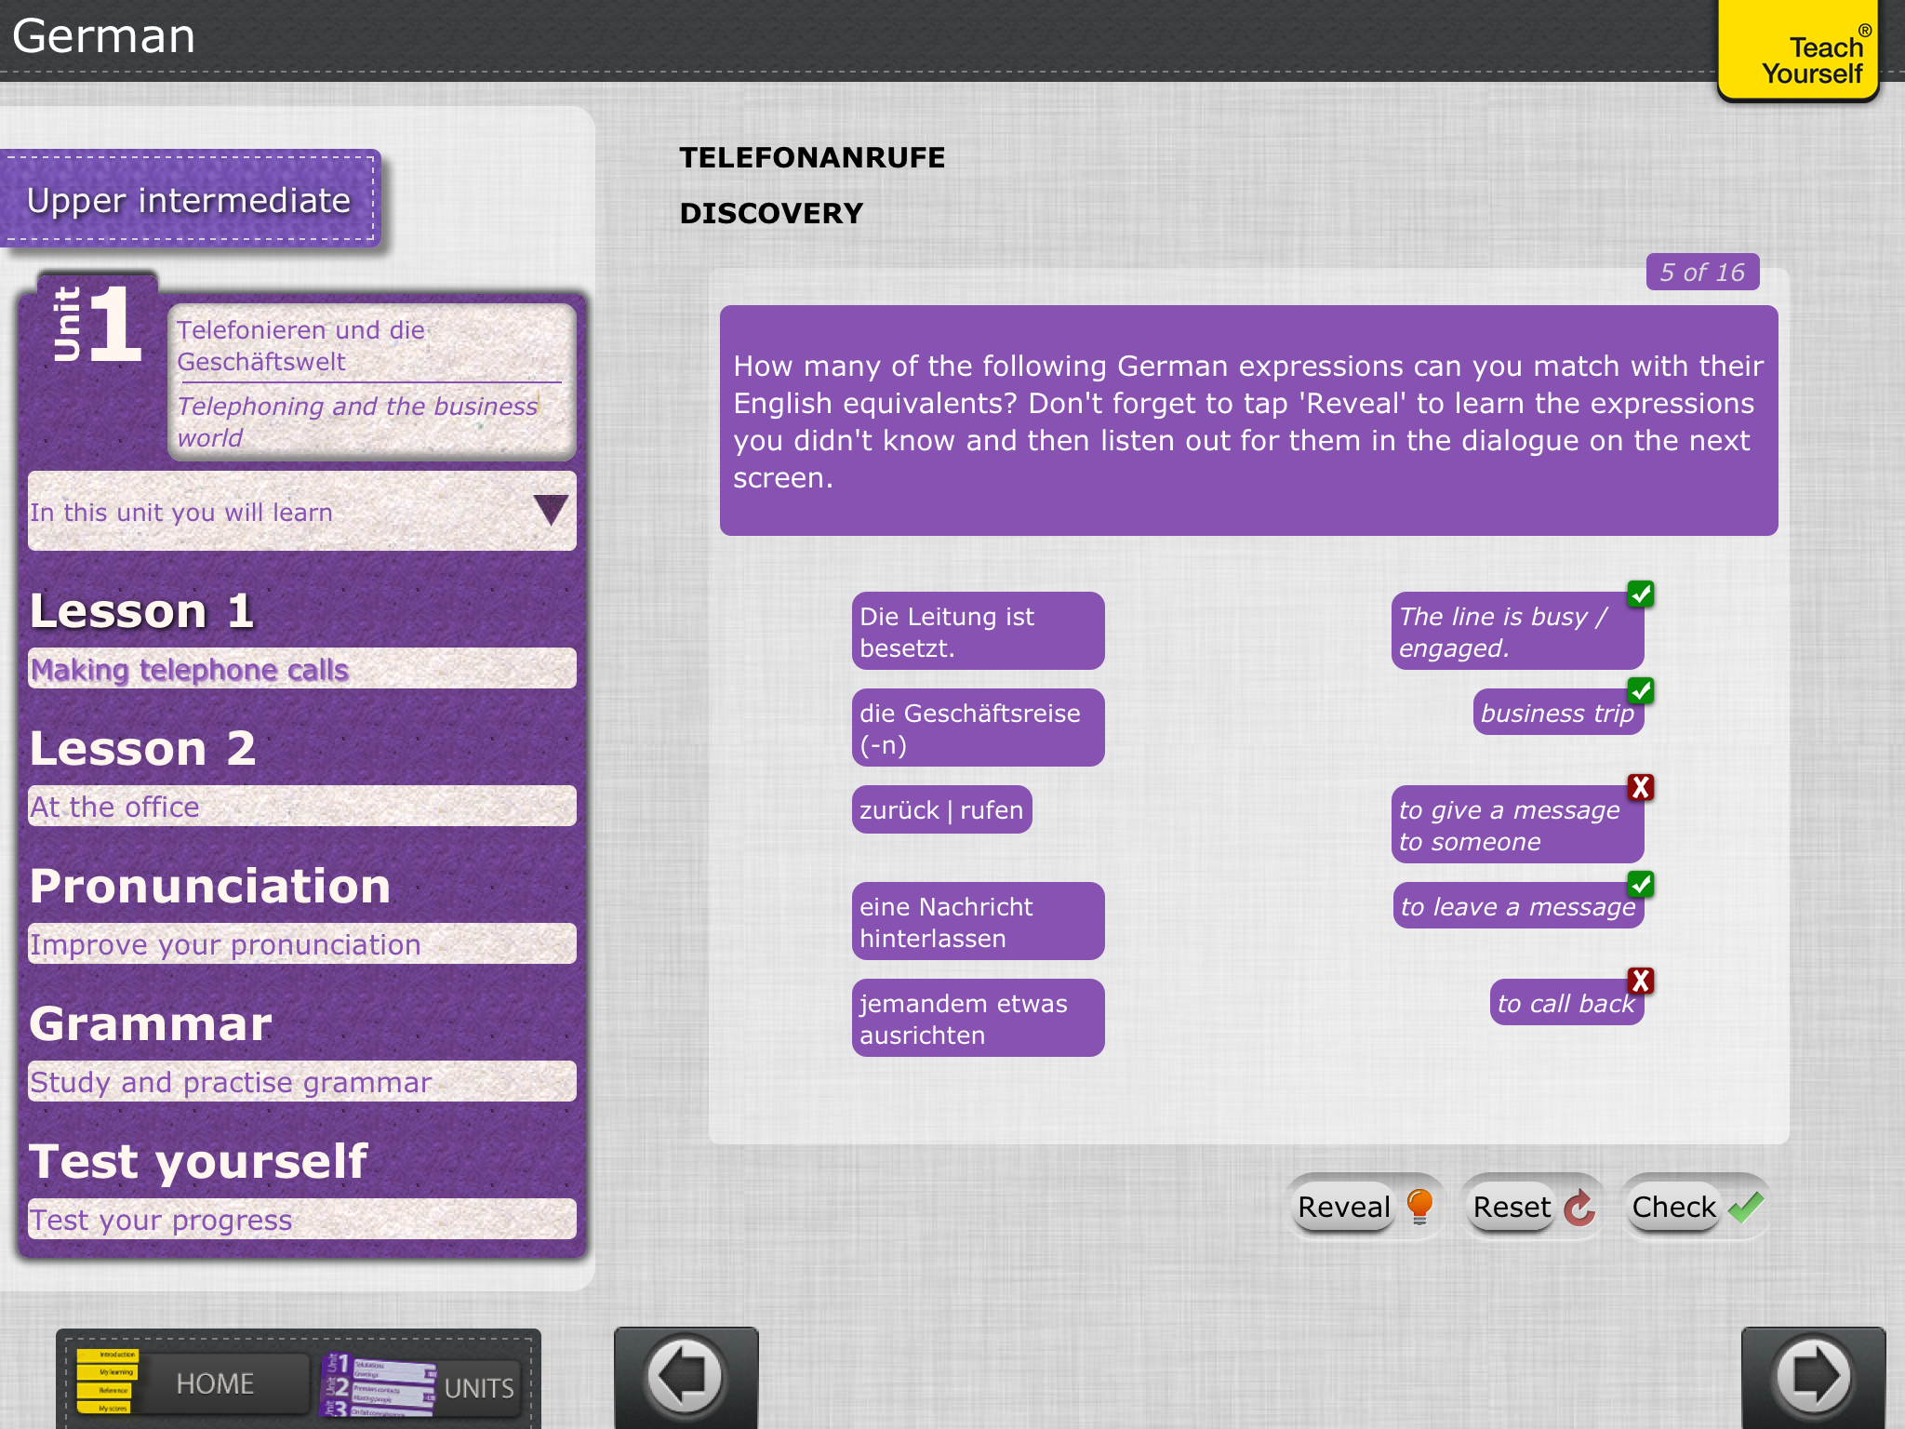
Task: Select the 'zurück | rufen' expression tile
Action: pyautogui.click(x=940, y=809)
